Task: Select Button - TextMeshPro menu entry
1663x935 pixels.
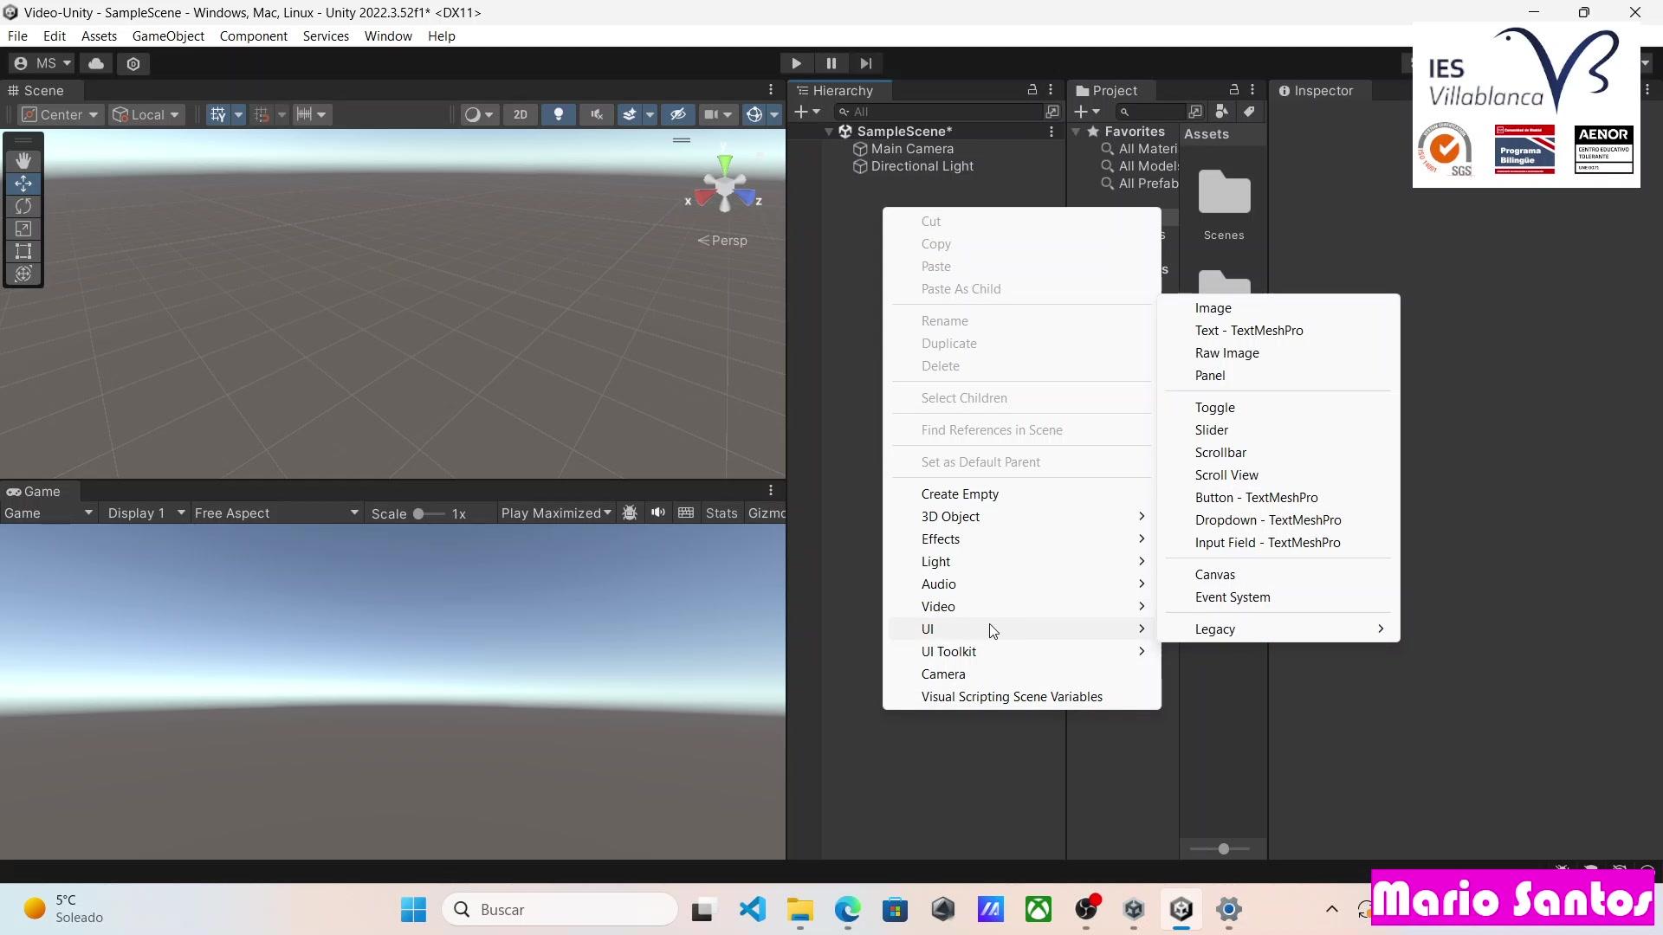Action: click(1256, 498)
